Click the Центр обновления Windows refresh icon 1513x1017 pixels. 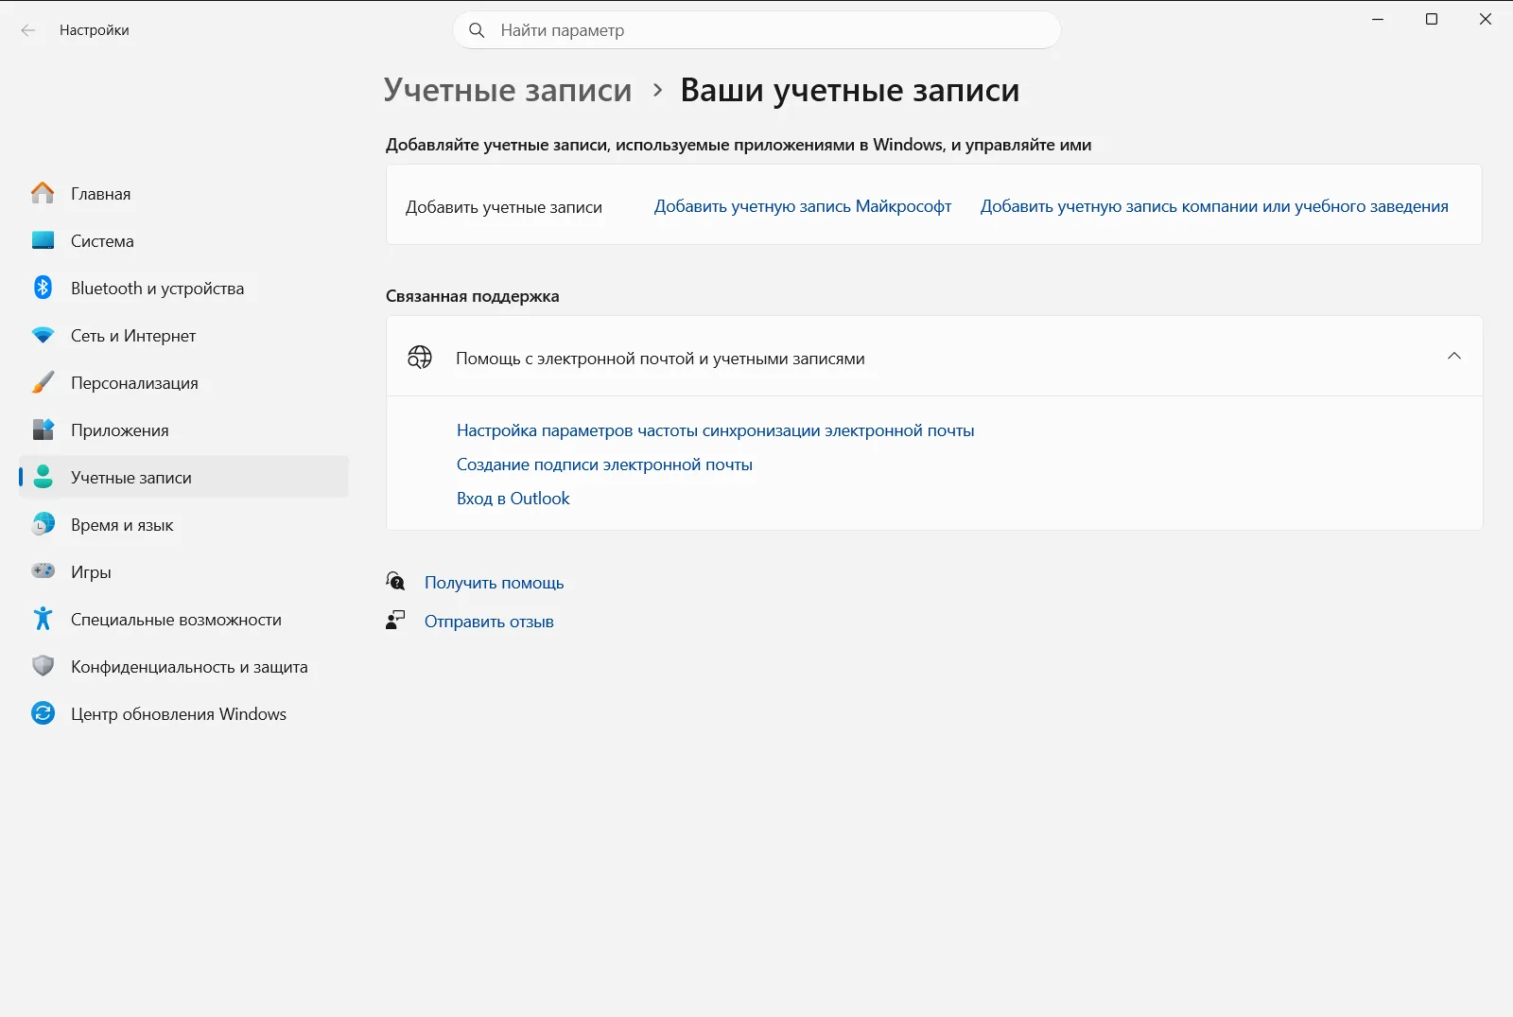[43, 713]
